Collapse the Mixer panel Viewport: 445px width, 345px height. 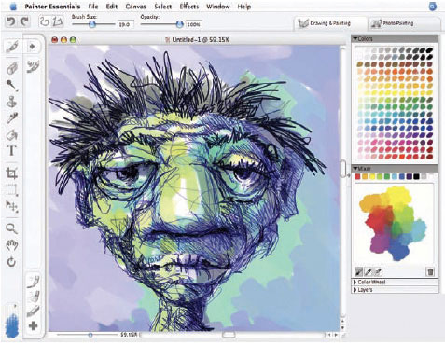click(x=355, y=168)
